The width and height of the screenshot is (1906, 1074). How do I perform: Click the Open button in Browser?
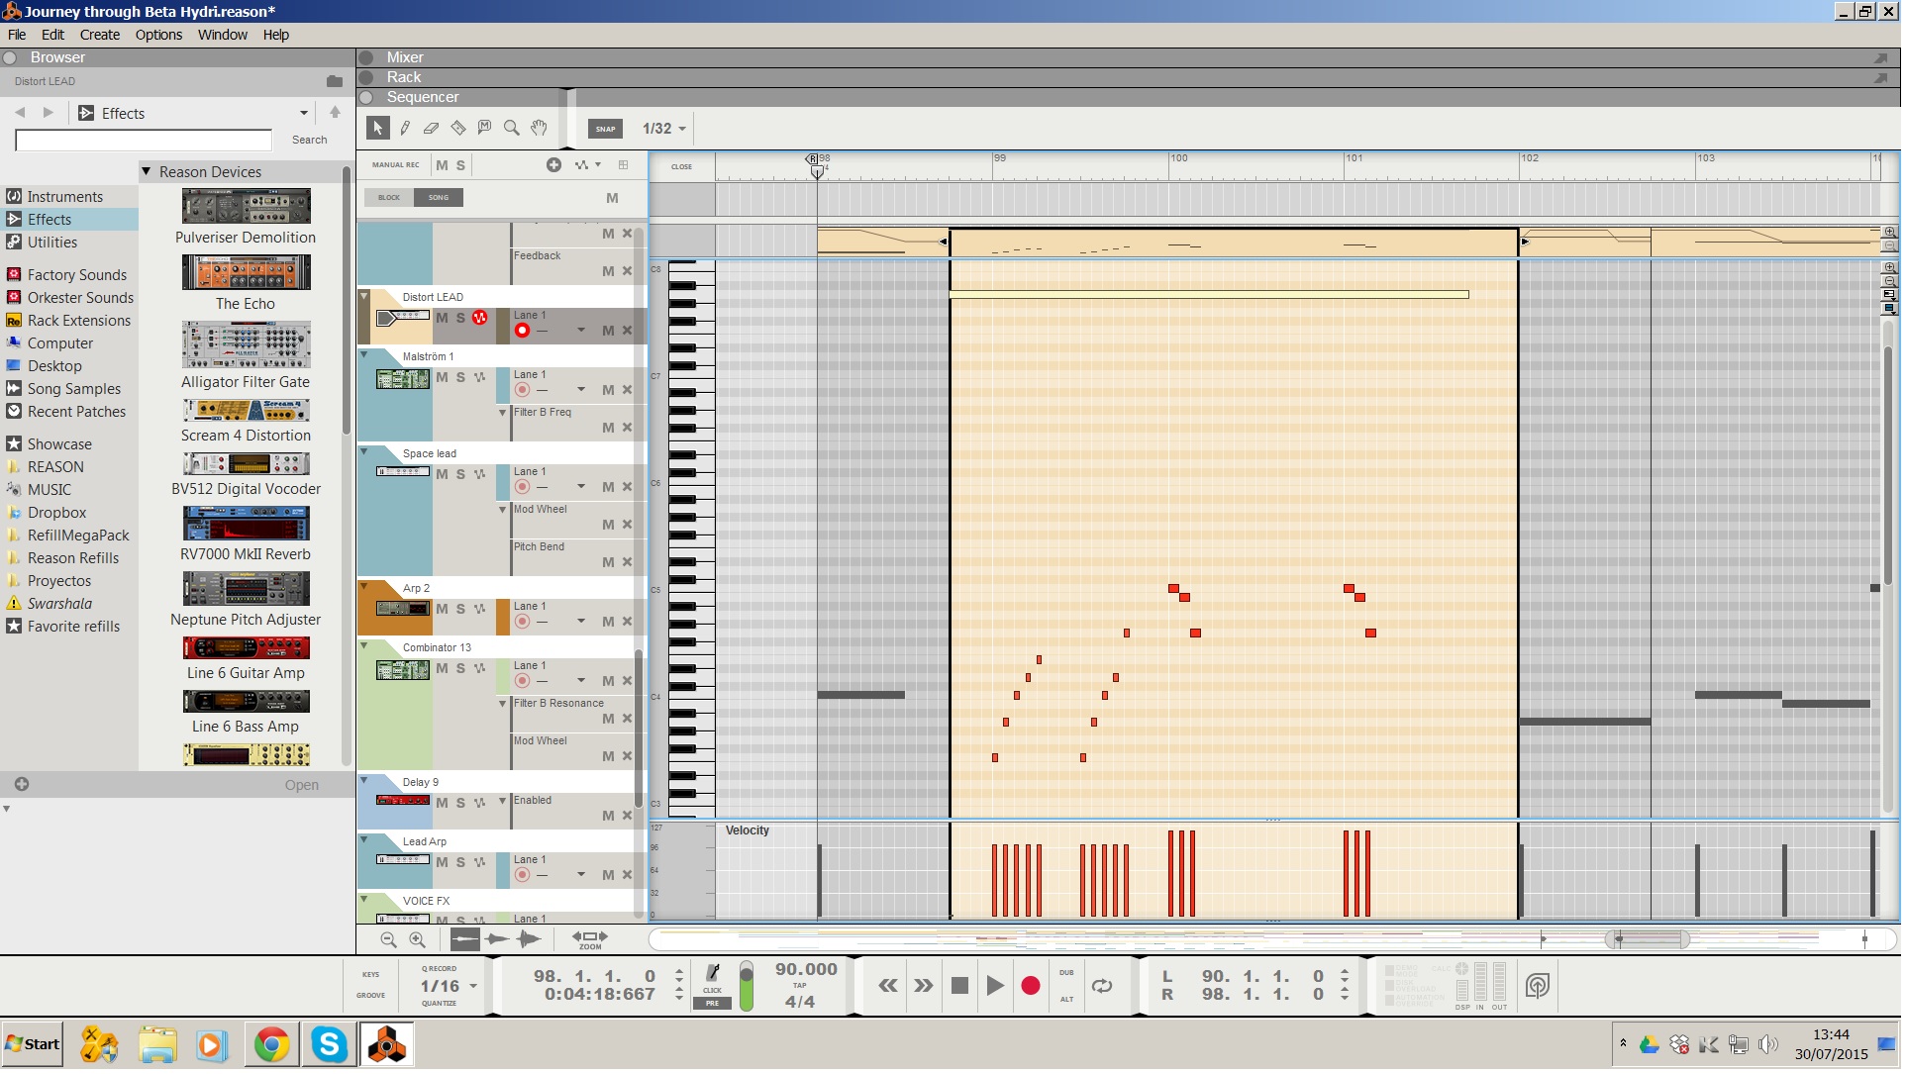[x=302, y=786]
